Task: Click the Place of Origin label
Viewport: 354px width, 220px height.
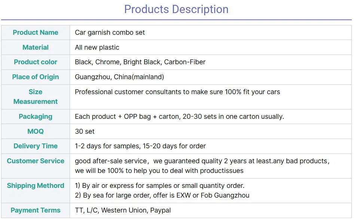Action: (x=36, y=77)
